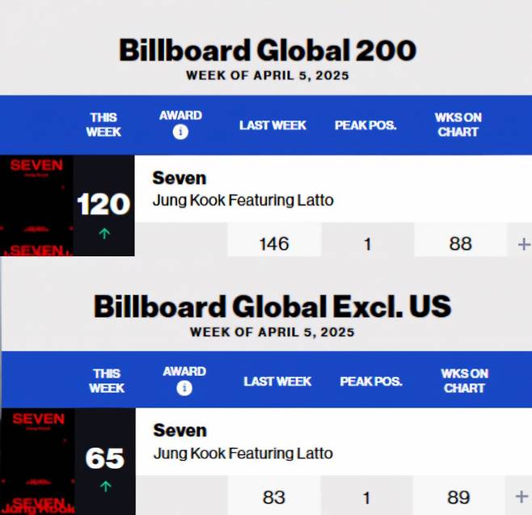This screenshot has width=532, height=515.
Task: Select the Last Week column header in Global 200
Action: [272, 125]
